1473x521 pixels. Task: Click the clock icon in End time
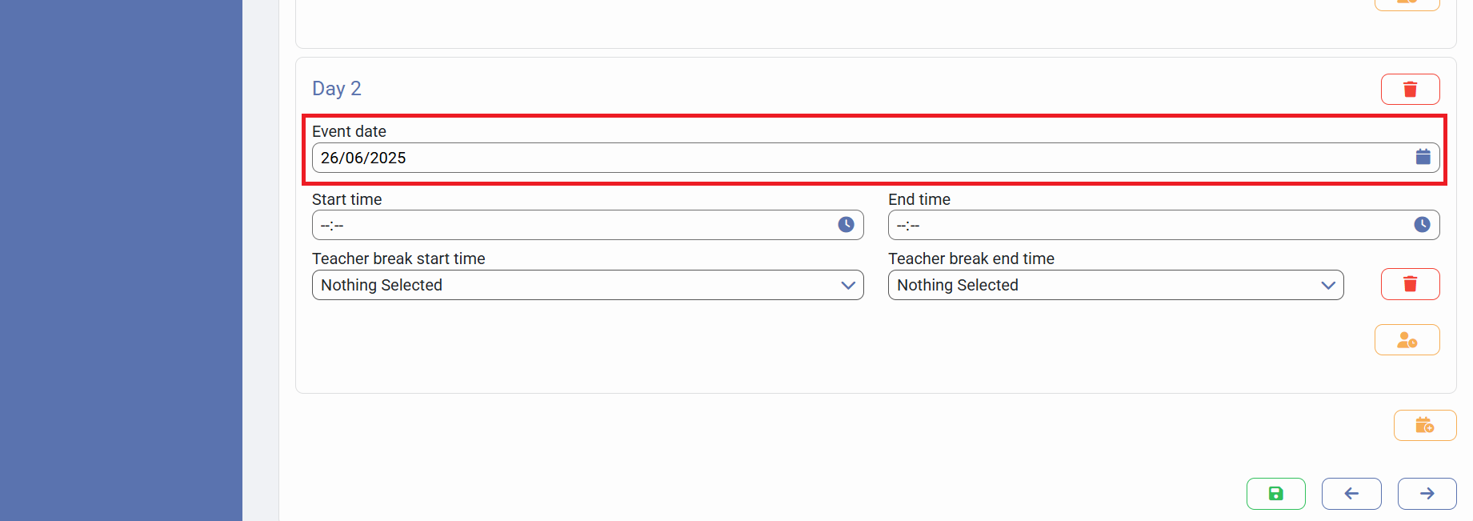coord(1422,225)
